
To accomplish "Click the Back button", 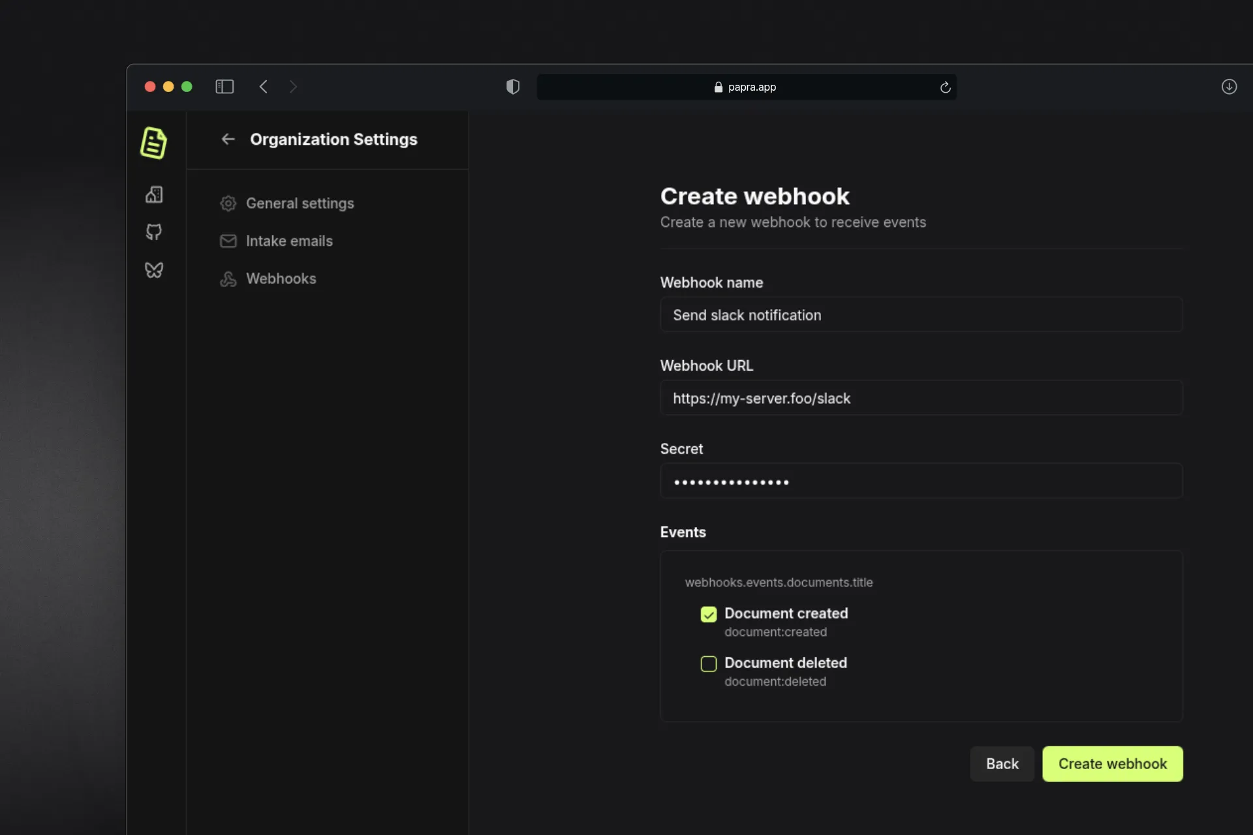I will [x=1002, y=763].
